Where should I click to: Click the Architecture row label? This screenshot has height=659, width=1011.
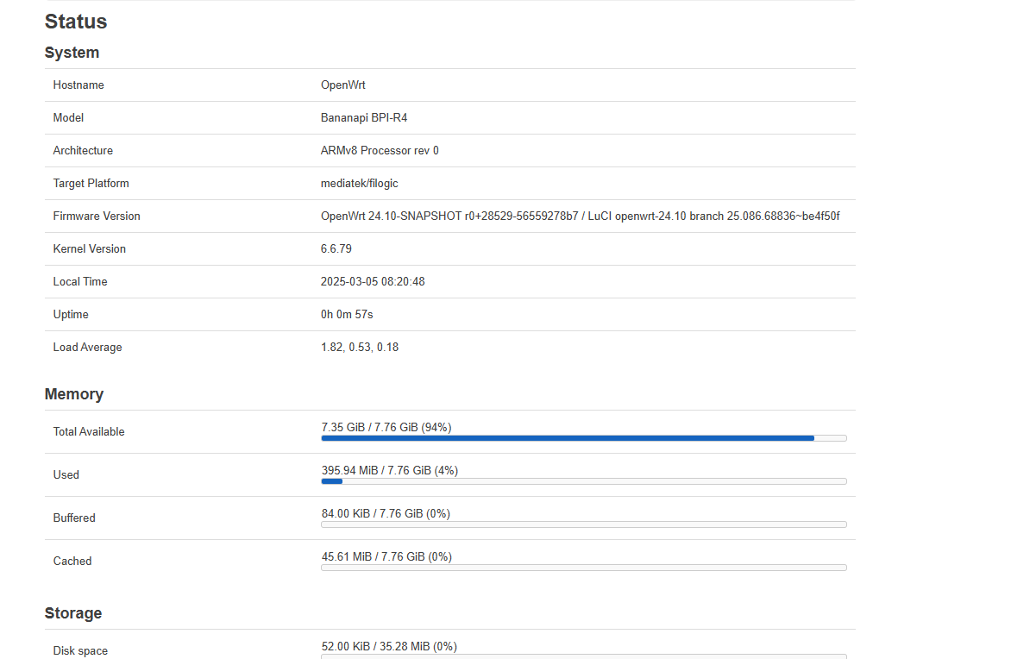click(x=83, y=151)
